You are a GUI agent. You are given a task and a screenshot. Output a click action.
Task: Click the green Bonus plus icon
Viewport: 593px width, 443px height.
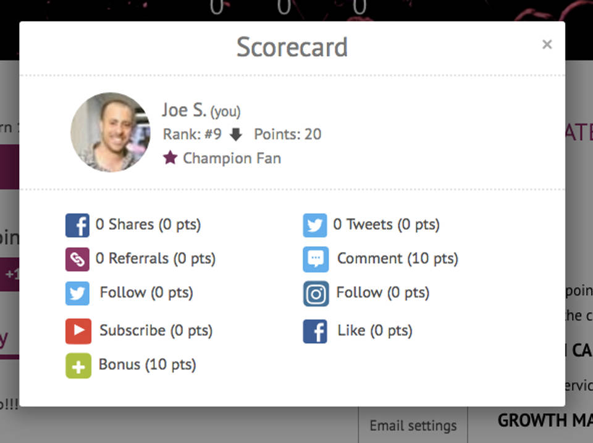[78, 365]
